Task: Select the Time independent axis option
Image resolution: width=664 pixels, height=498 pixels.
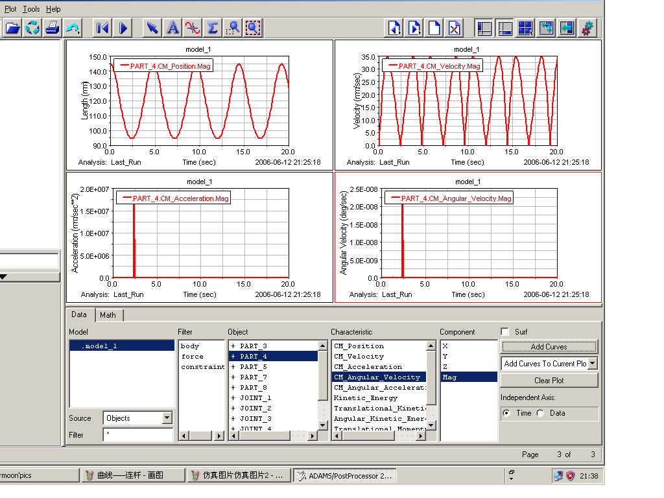Action: coord(506,413)
